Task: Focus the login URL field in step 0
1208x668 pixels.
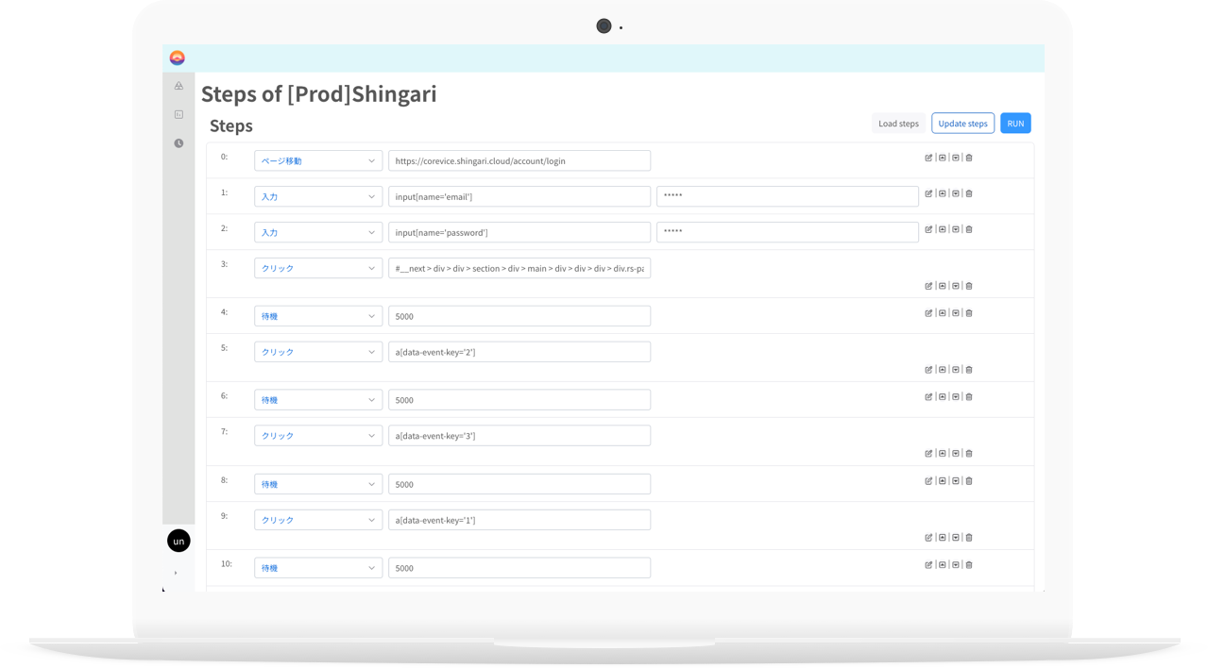Action: [519, 160]
